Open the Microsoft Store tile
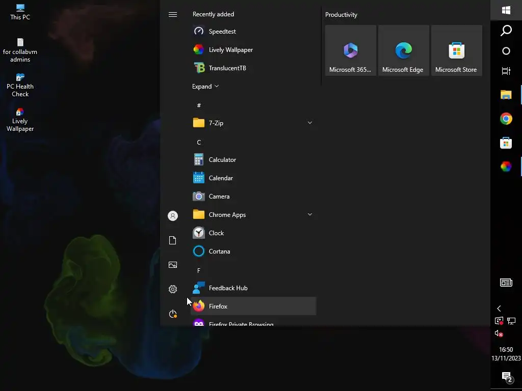Screen dimensions: 522x391 coord(456,50)
